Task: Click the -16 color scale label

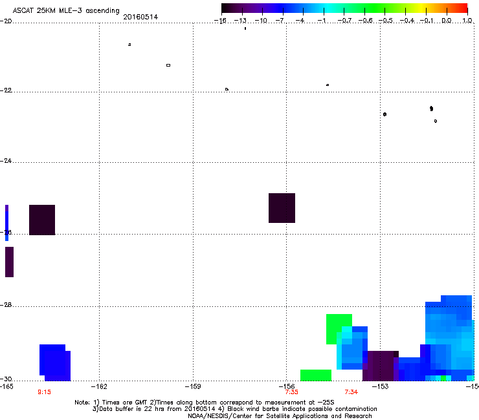Action: 220,21
